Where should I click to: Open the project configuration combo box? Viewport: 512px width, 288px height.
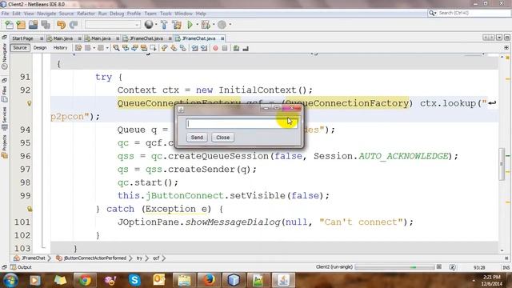click(x=113, y=25)
